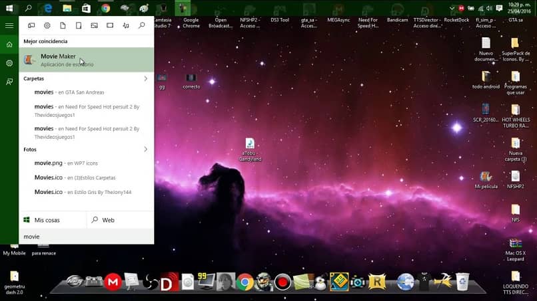Open the red D dock icon
Screen dimensions: 537x301
(x=169, y=282)
